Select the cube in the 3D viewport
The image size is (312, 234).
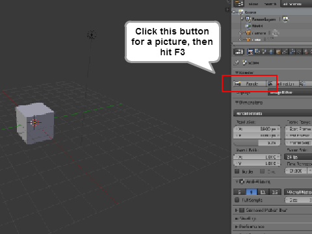(35, 123)
